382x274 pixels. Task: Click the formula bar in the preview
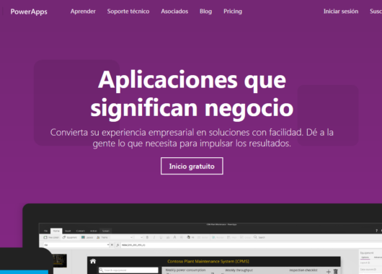pos(251,244)
